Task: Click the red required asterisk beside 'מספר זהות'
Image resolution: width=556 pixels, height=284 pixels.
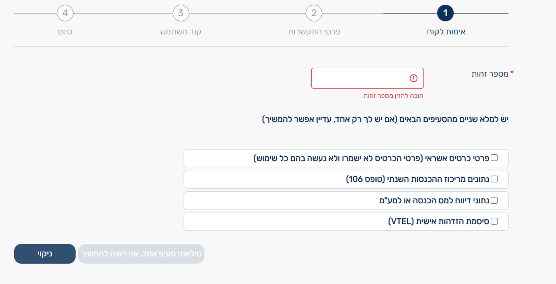Action: (512, 73)
